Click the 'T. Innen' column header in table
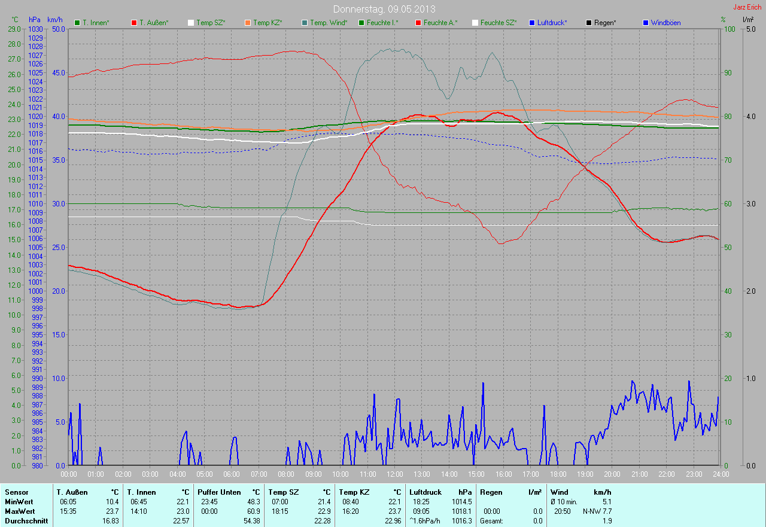The height and width of the screenshot is (527, 766). pos(141,492)
